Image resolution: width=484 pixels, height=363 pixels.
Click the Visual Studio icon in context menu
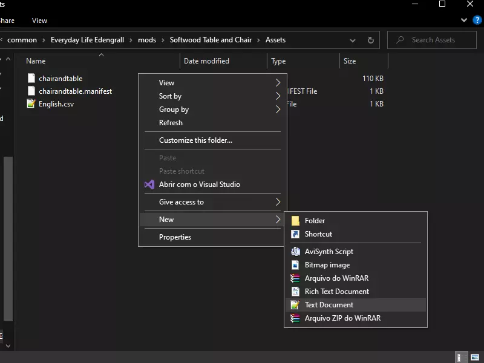click(149, 185)
